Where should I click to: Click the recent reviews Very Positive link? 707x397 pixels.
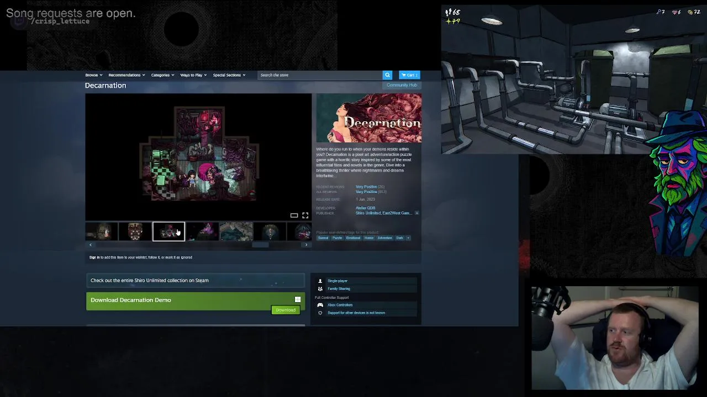(x=366, y=187)
